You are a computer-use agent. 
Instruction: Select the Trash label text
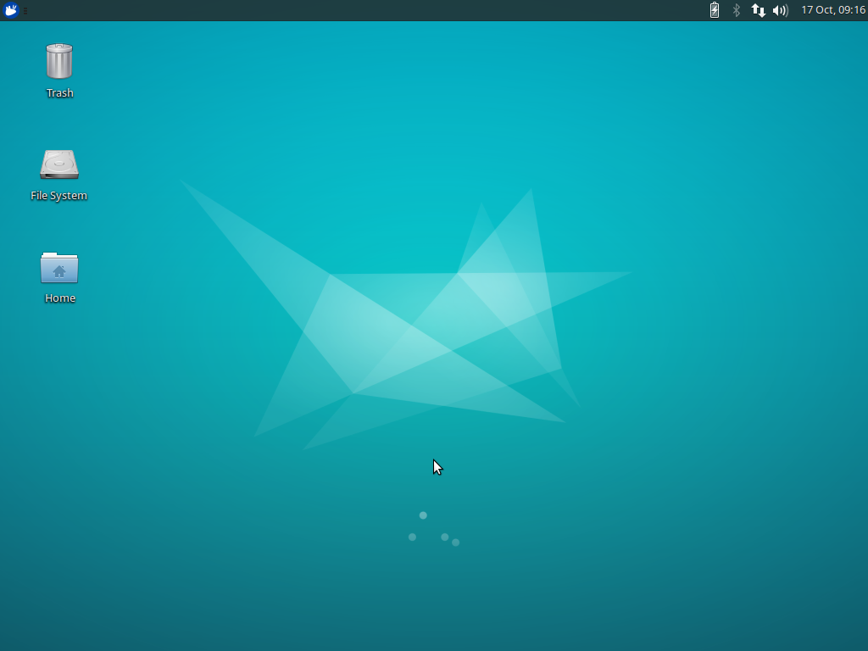coord(59,92)
